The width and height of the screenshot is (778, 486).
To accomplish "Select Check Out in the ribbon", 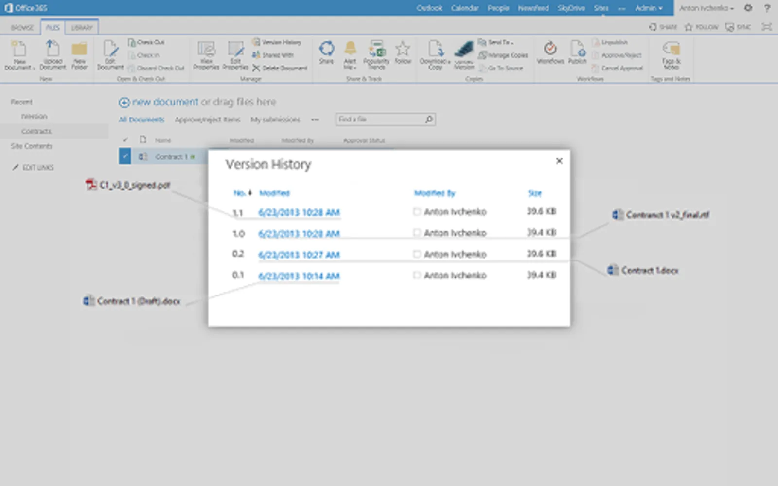I will click(x=146, y=42).
